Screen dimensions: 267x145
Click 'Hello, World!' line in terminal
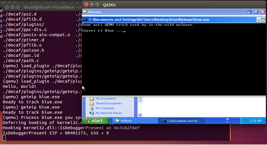(x=20, y=86)
